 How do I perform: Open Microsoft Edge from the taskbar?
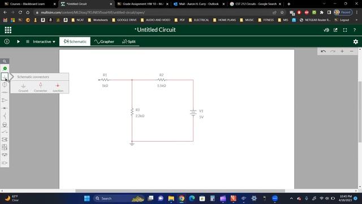click(x=192, y=198)
